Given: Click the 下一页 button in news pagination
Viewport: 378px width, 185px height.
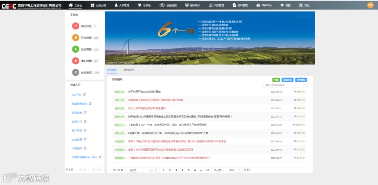Looking at the screenshot, I should pos(218,170).
